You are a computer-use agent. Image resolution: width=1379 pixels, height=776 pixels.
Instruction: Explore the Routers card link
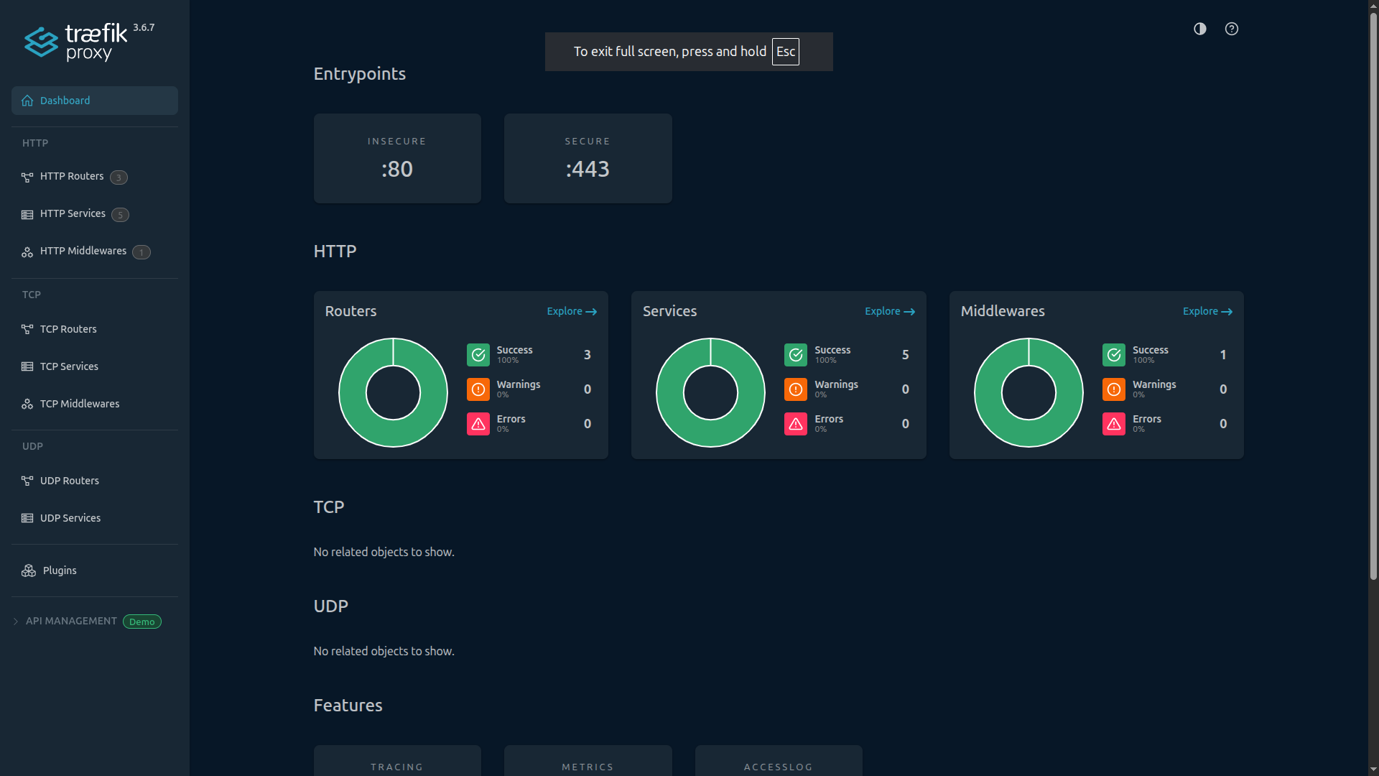(x=571, y=311)
